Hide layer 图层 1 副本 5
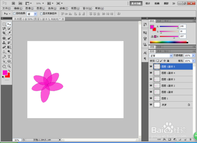This screenshot has height=143, width=197. coord(151,67)
